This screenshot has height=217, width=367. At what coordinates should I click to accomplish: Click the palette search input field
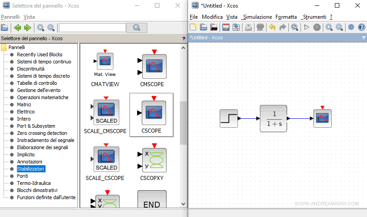point(92,28)
